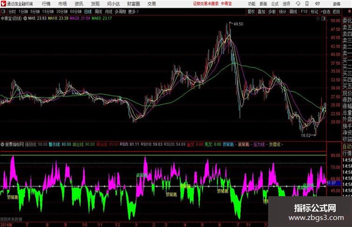This screenshot has width=352, height=227.
Task: Switch to 5分钟 period tab
Action: (x=35, y=12)
